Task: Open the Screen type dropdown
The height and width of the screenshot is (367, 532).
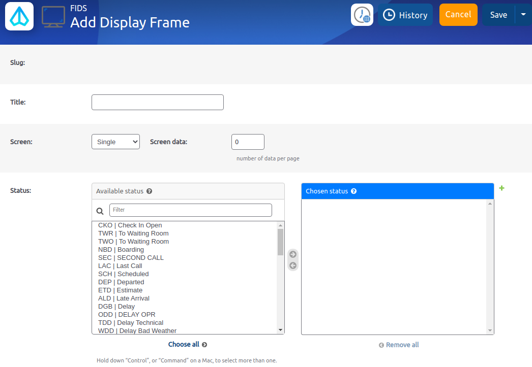Action: (115, 142)
